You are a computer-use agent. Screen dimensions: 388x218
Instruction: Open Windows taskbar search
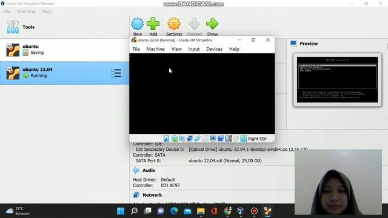[x=134, y=211]
